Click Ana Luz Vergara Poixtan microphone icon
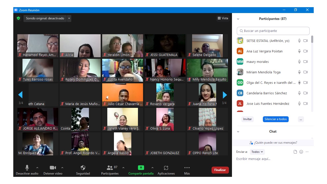The width and height of the screenshot is (327, 184). 299,51
